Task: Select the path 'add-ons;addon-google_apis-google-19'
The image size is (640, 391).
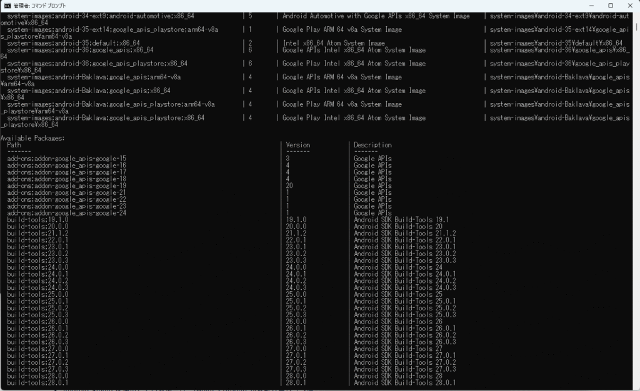Action: click(66, 186)
